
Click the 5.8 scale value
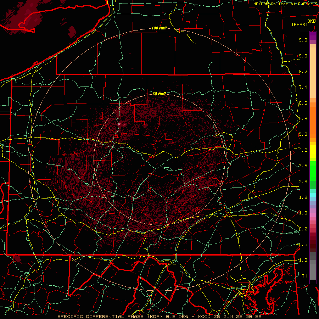pos(303,119)
